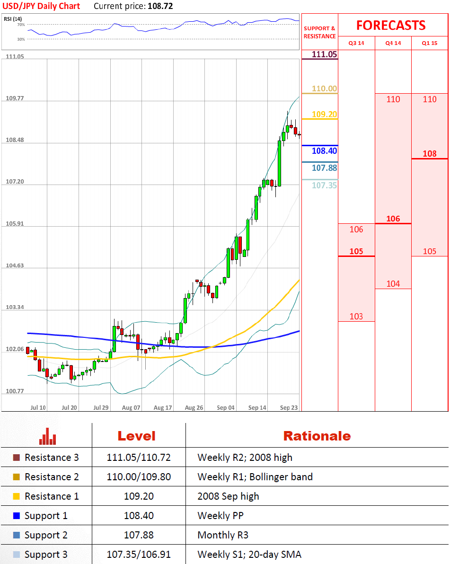Click the RSI 30% threshold label
This screenshot has width=450, height=564.
[x=21, y=39]
